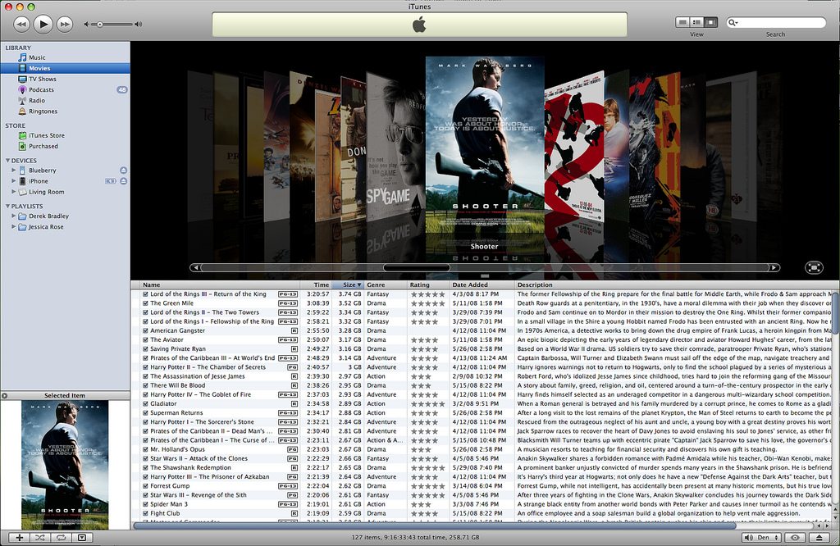This screenshot has width=840, height=546.
Task: Enter Cover Flow full screen mode
Action: pyautogui.click(x=814, y=267)
